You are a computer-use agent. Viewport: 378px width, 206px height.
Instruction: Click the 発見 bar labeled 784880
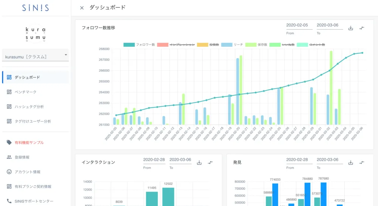pyautogui.click(x=307, y=194)
